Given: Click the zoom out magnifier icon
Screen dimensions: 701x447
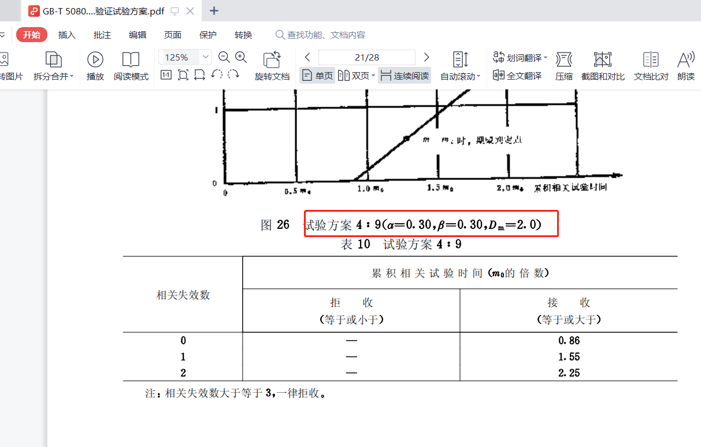Looking at the screenshot, I should coord(224,57).
